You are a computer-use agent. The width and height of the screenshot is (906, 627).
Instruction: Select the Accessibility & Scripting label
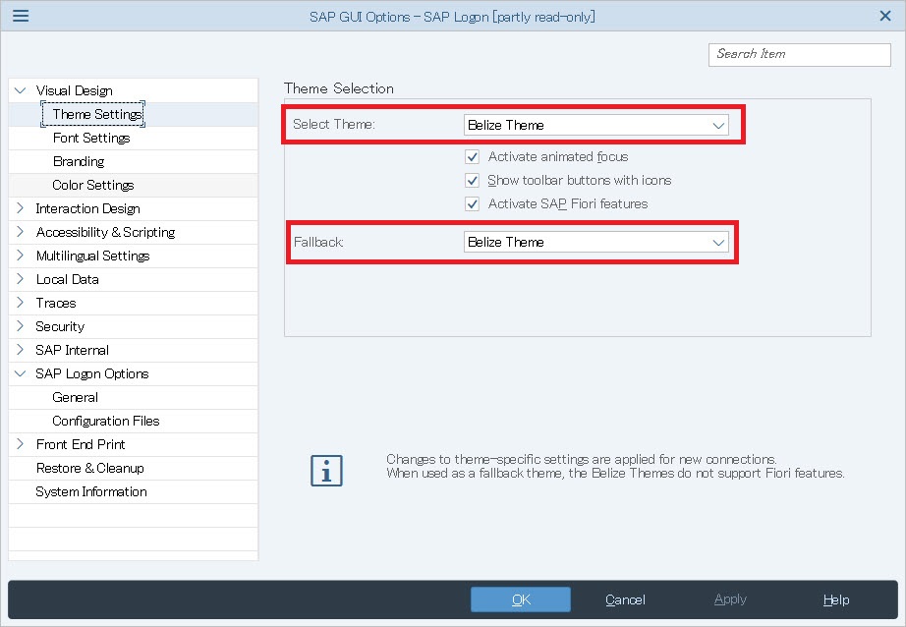[x=106, y=232]
